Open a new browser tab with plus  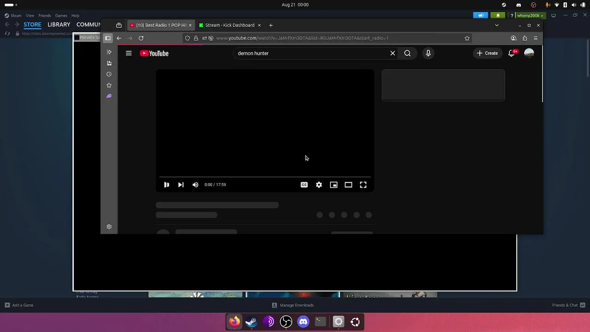[x=271, y=25]
